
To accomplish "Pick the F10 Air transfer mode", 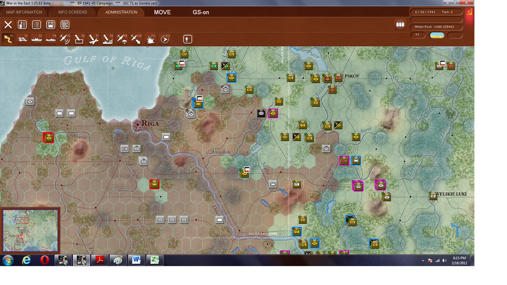I will (136, 39).
